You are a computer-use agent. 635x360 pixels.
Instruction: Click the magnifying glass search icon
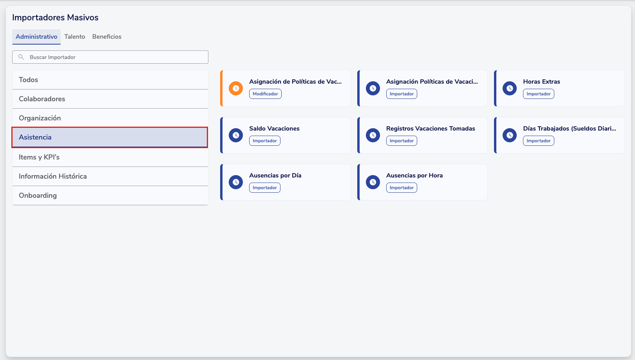(x=21, y=57)
